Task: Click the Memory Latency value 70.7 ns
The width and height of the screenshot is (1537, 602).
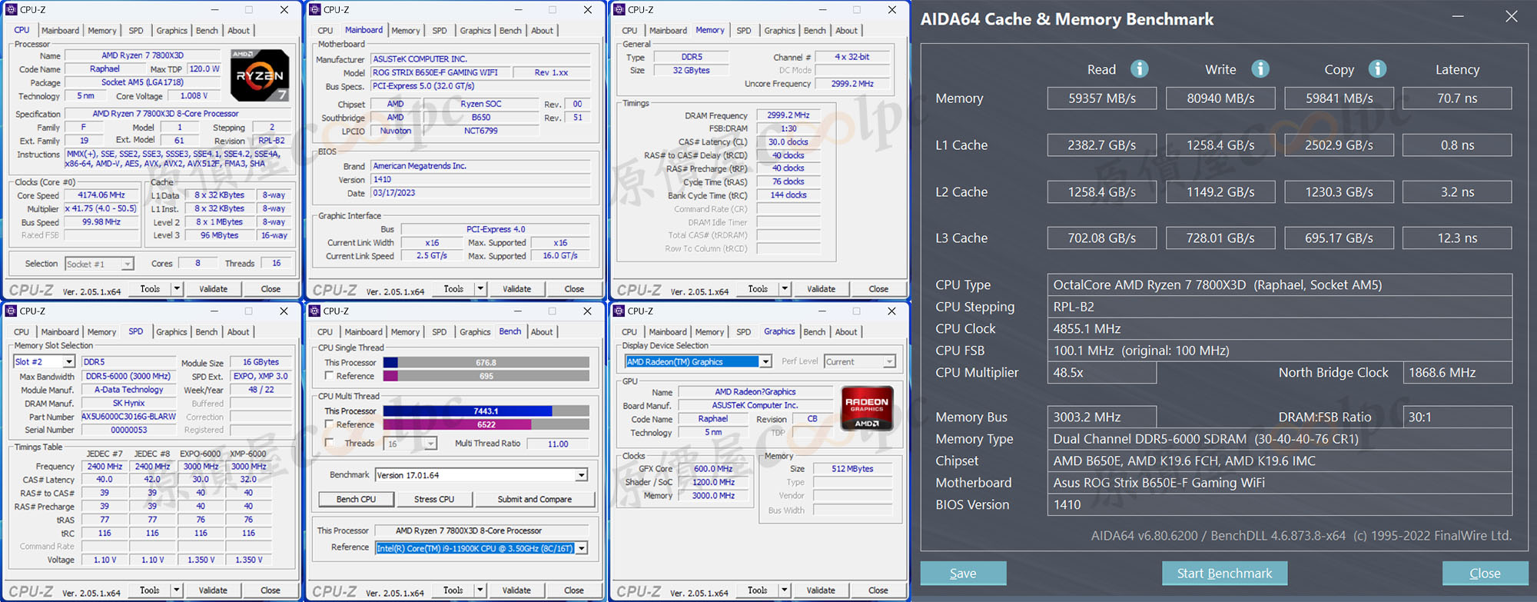Action: point(1457,98)
